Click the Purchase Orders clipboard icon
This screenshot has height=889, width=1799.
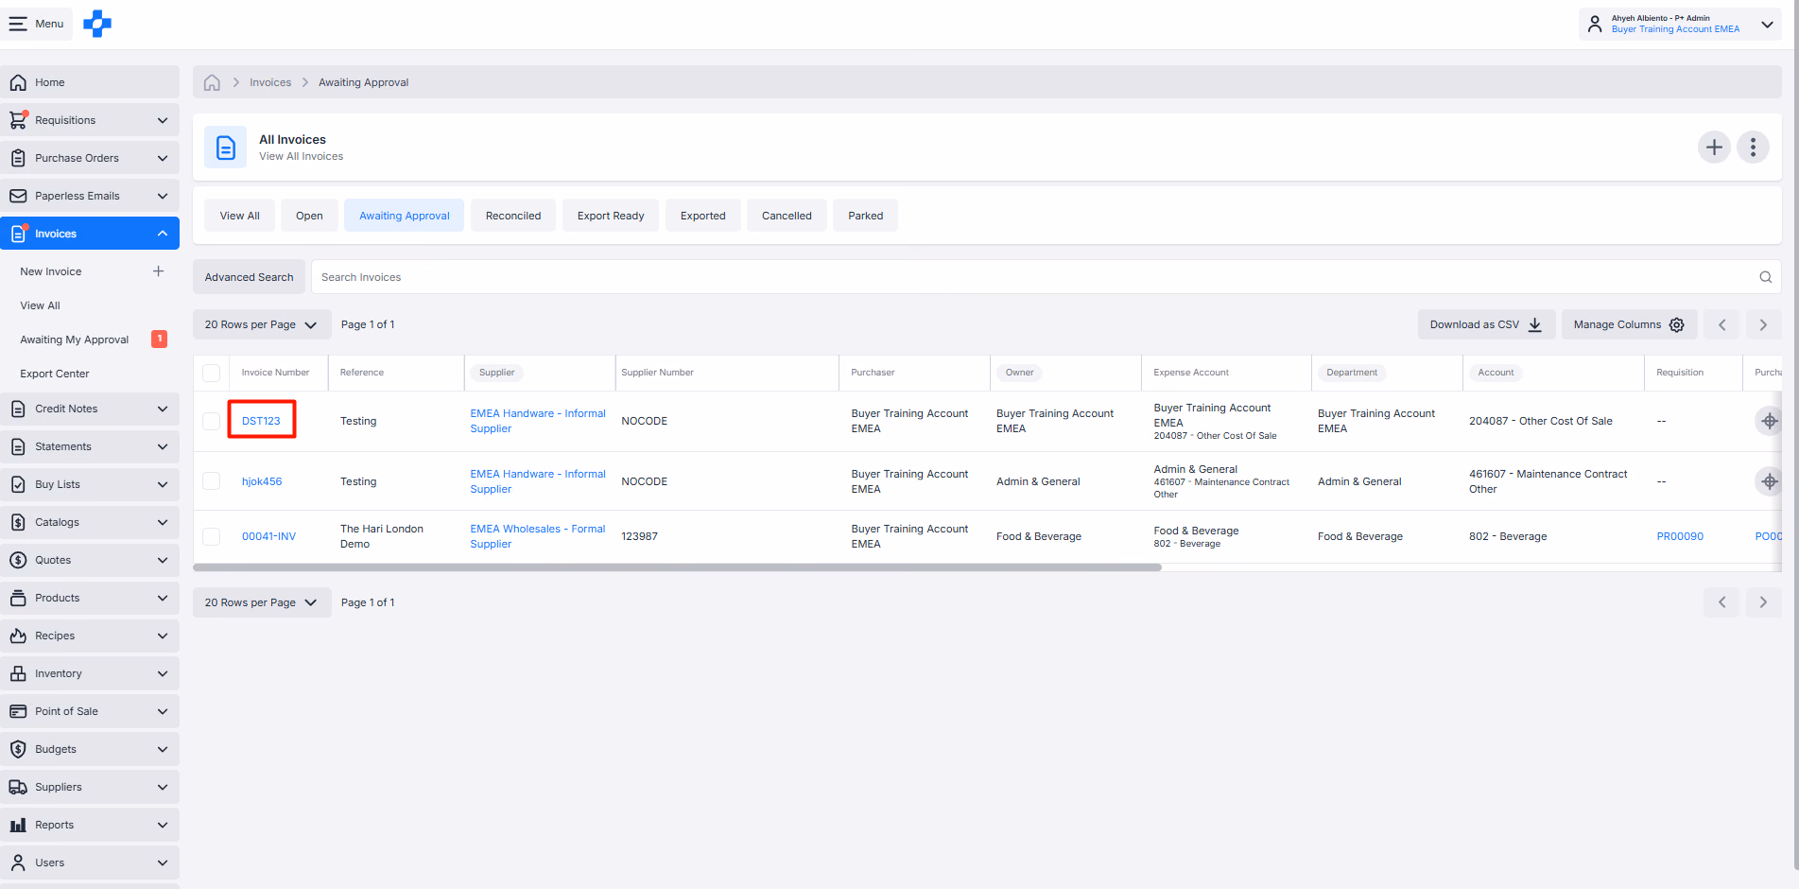tap(18, 158)
